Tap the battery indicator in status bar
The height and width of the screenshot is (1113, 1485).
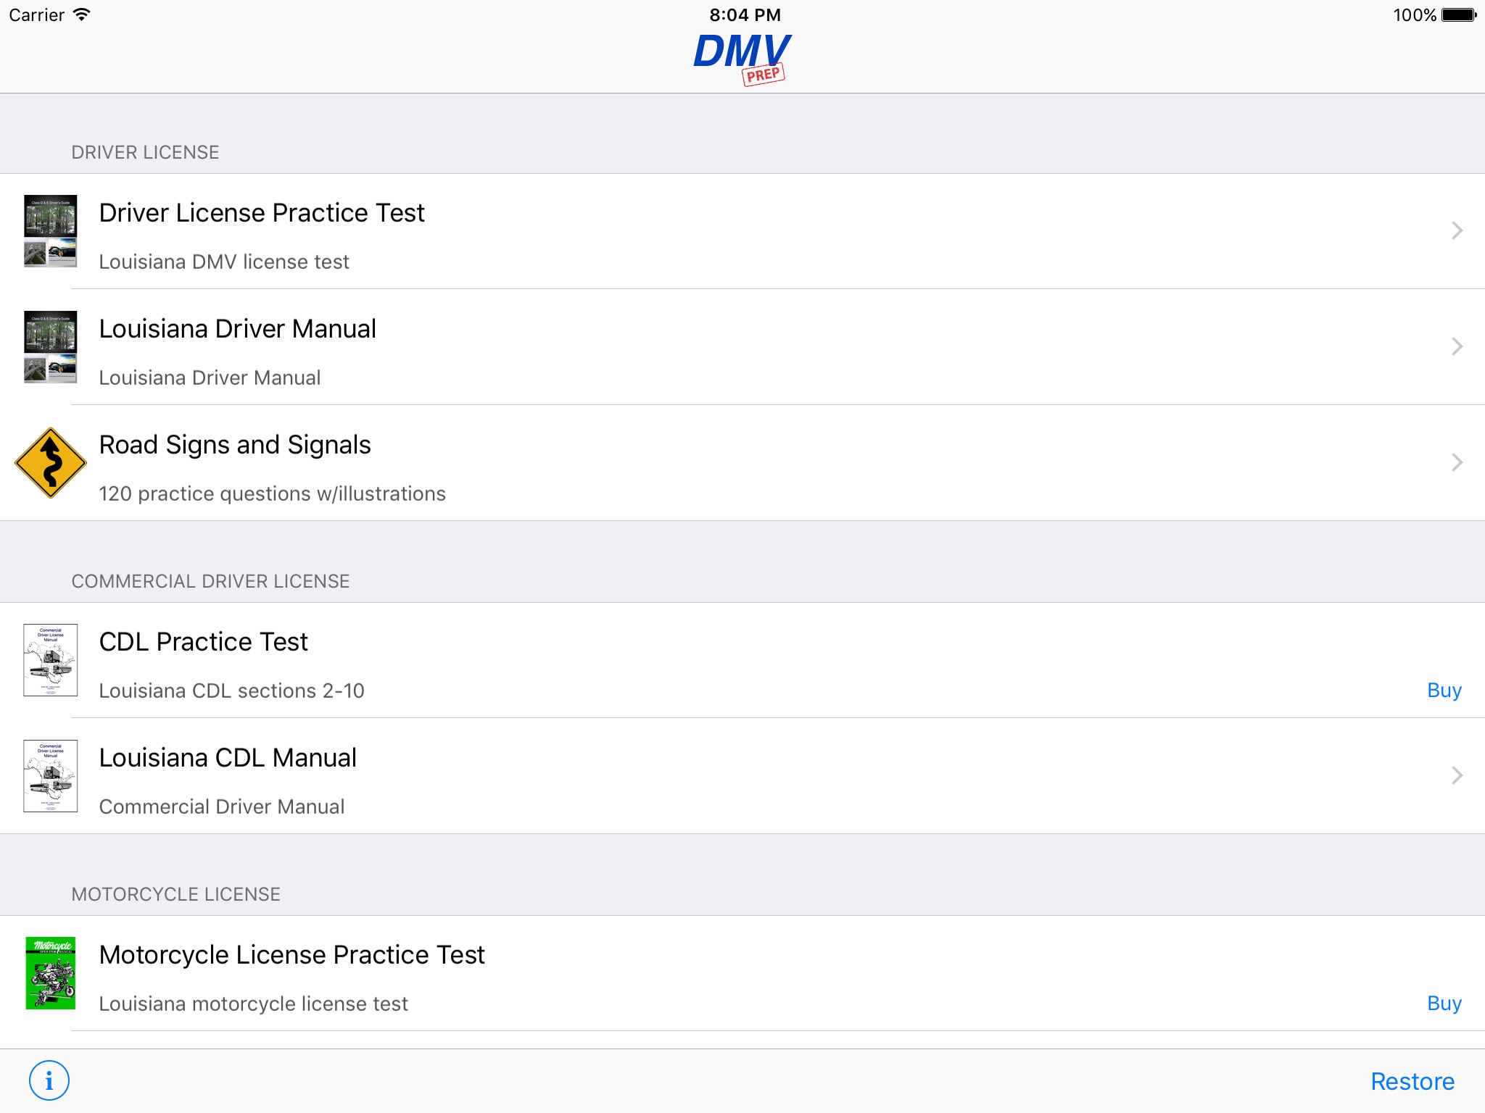1459,15
